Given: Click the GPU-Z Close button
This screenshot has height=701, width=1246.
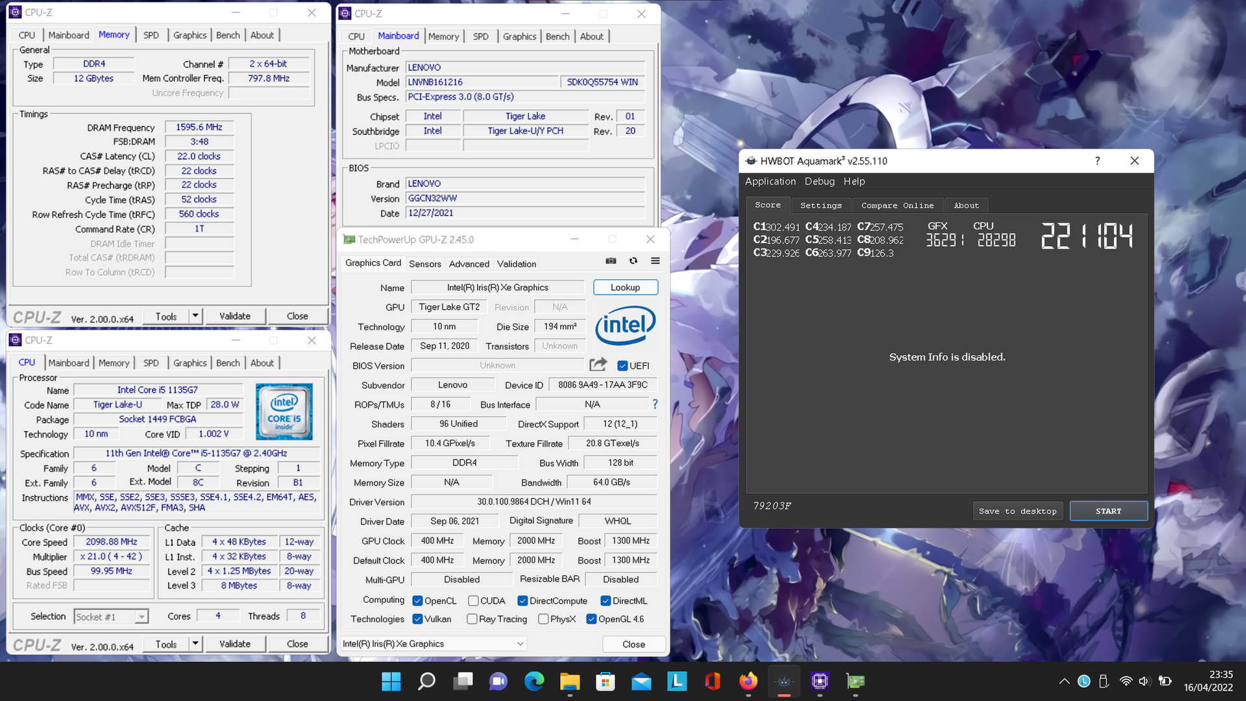Looking at the screenshot, I should [633, 644].
